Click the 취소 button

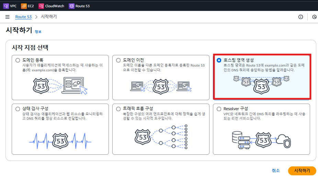(276, 171)
